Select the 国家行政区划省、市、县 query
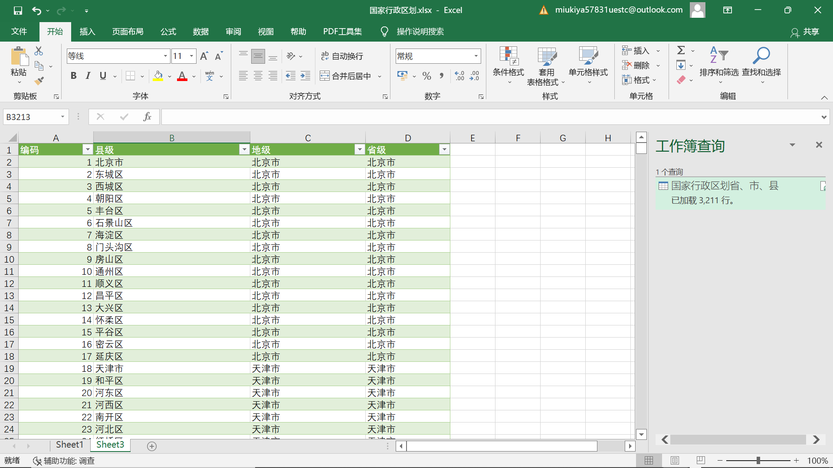Screen dimensions: 833x468 pyautogui.click(x=725, y=186)
